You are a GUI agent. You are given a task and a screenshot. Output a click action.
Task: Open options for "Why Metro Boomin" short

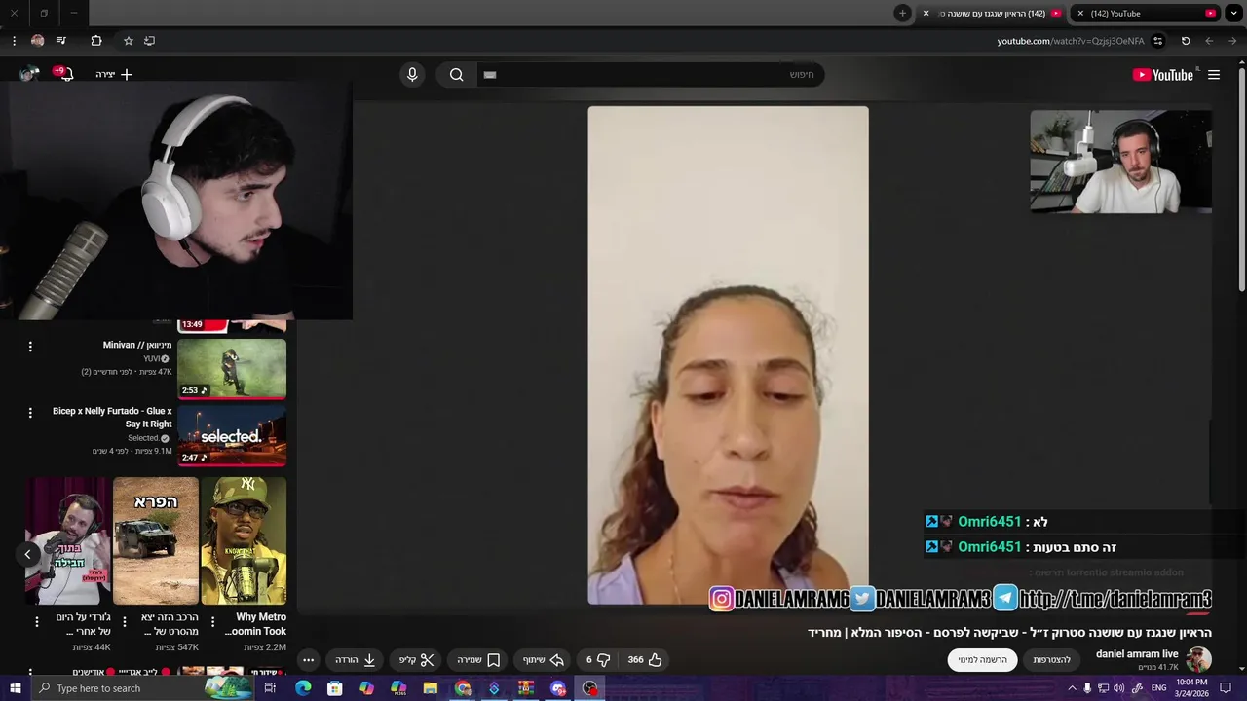click(212, 621)
